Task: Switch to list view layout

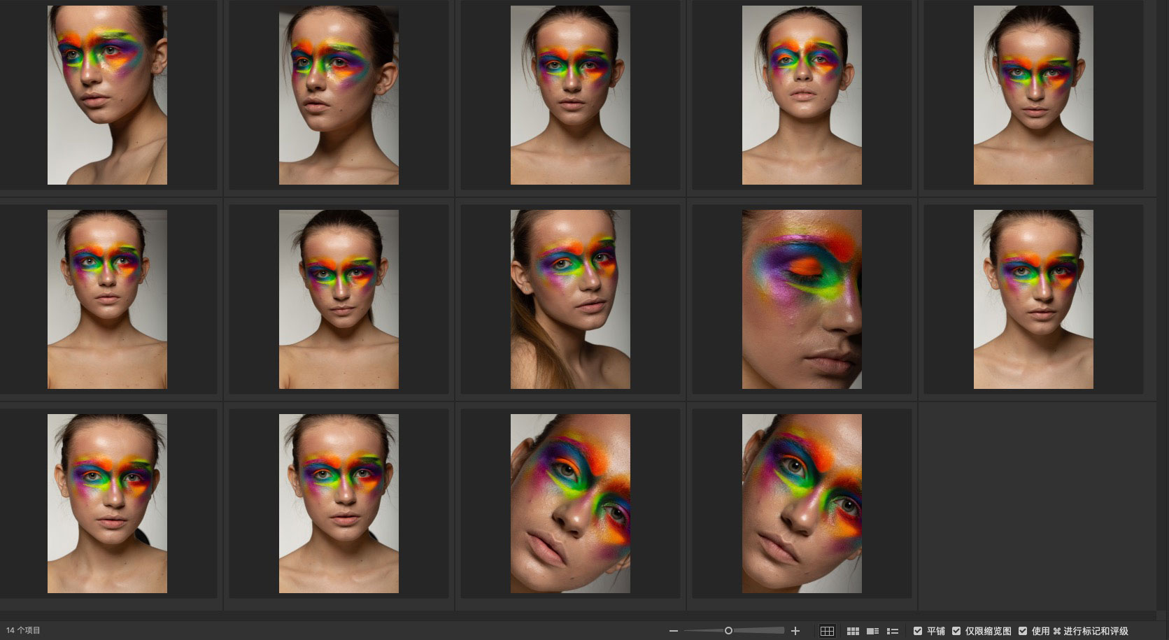Action: tap(892, 631)
